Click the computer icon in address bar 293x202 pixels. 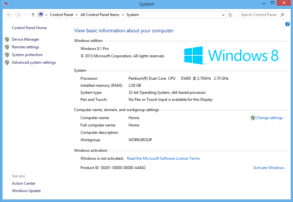pos(40,14)
